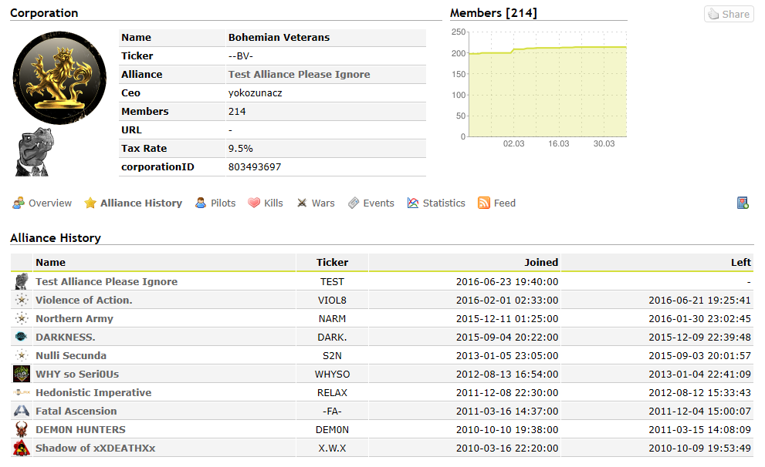This screenshot has height=467, width=765.
Task: Open the Northern Army alliance link
Action: click(74, 319)
